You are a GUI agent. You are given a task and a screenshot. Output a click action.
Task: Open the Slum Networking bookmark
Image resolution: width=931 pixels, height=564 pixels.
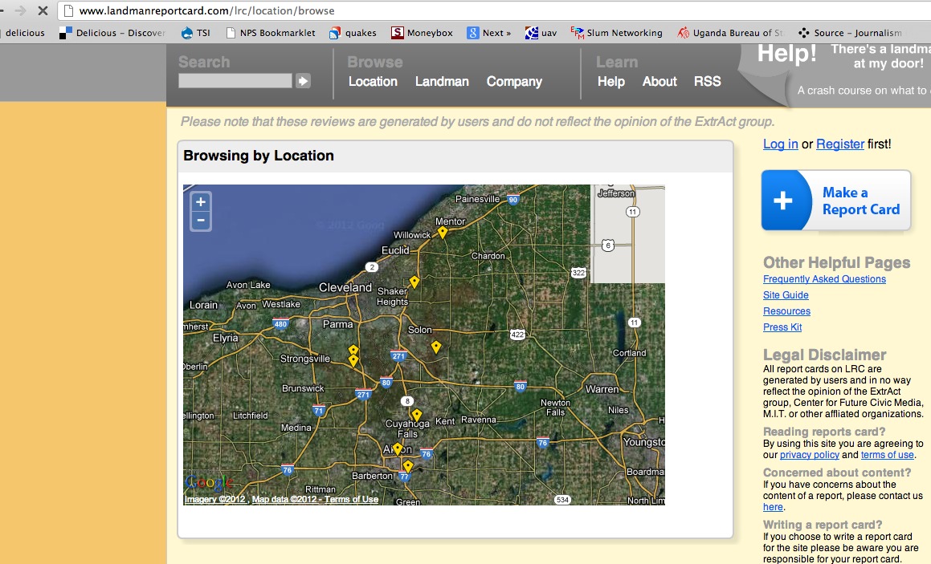tap(616, 33)
